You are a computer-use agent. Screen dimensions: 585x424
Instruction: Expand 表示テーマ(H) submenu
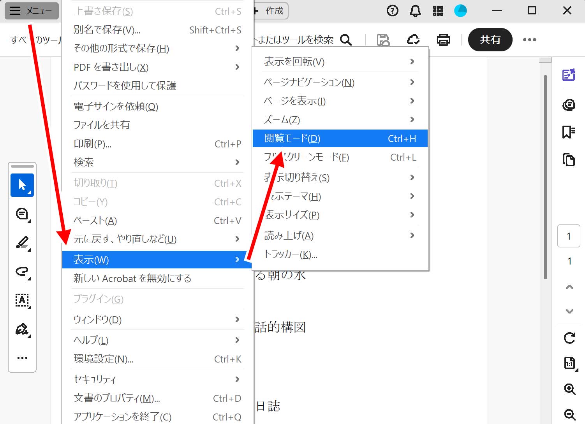click(x=340, y=196)
